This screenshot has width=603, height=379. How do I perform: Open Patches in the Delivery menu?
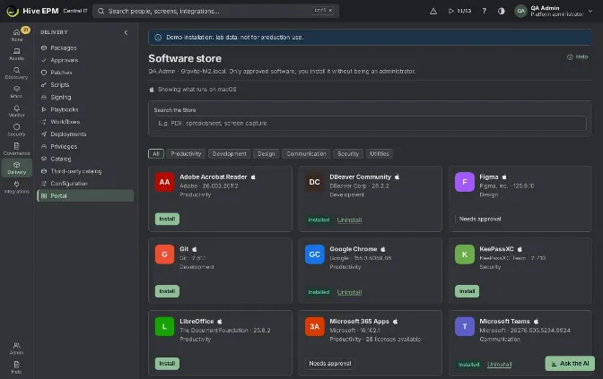[85, 73]
